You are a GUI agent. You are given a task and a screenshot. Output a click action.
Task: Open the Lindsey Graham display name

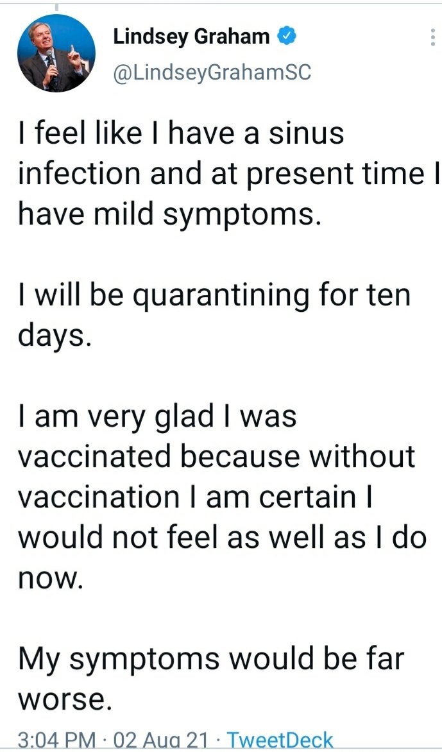coord(191,37)
